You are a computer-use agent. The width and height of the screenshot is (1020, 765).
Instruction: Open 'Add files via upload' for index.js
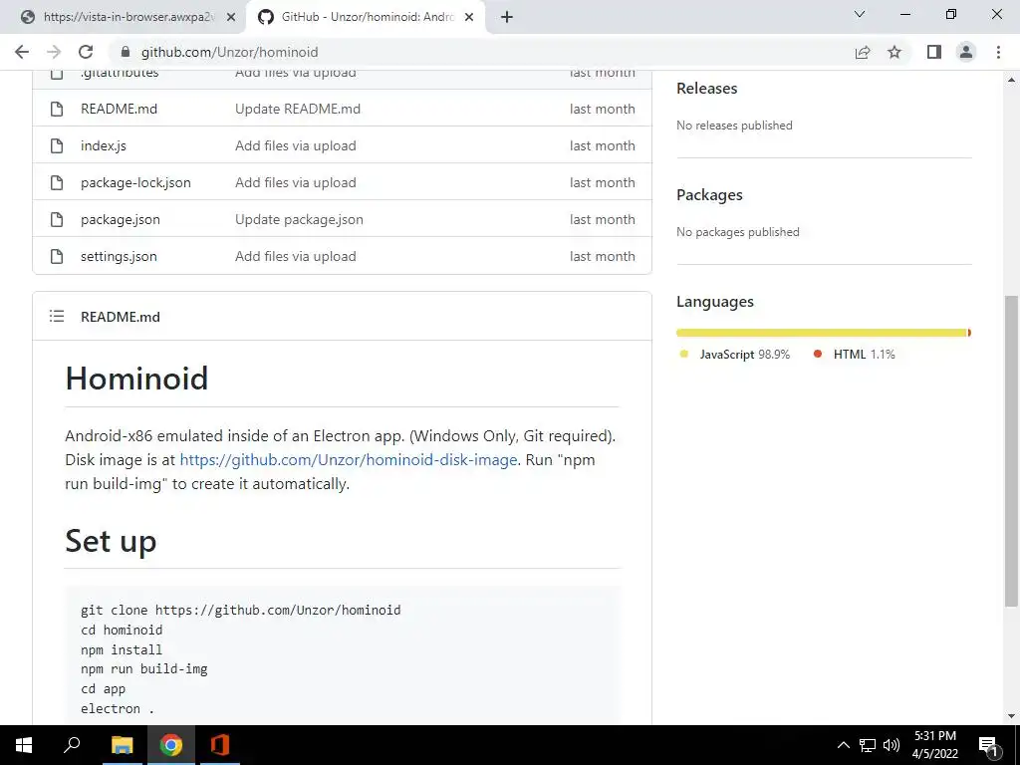coord(296,145)
